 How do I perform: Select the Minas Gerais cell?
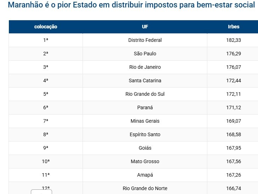[145, 121]
